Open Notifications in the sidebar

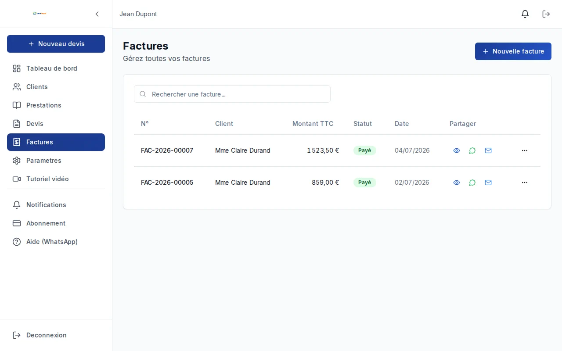coord(56,205)
